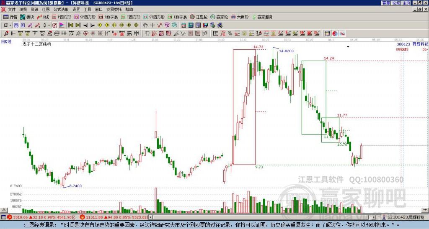
Task: Open the 六角形 hexagon tool
Action: pos(240,17)
